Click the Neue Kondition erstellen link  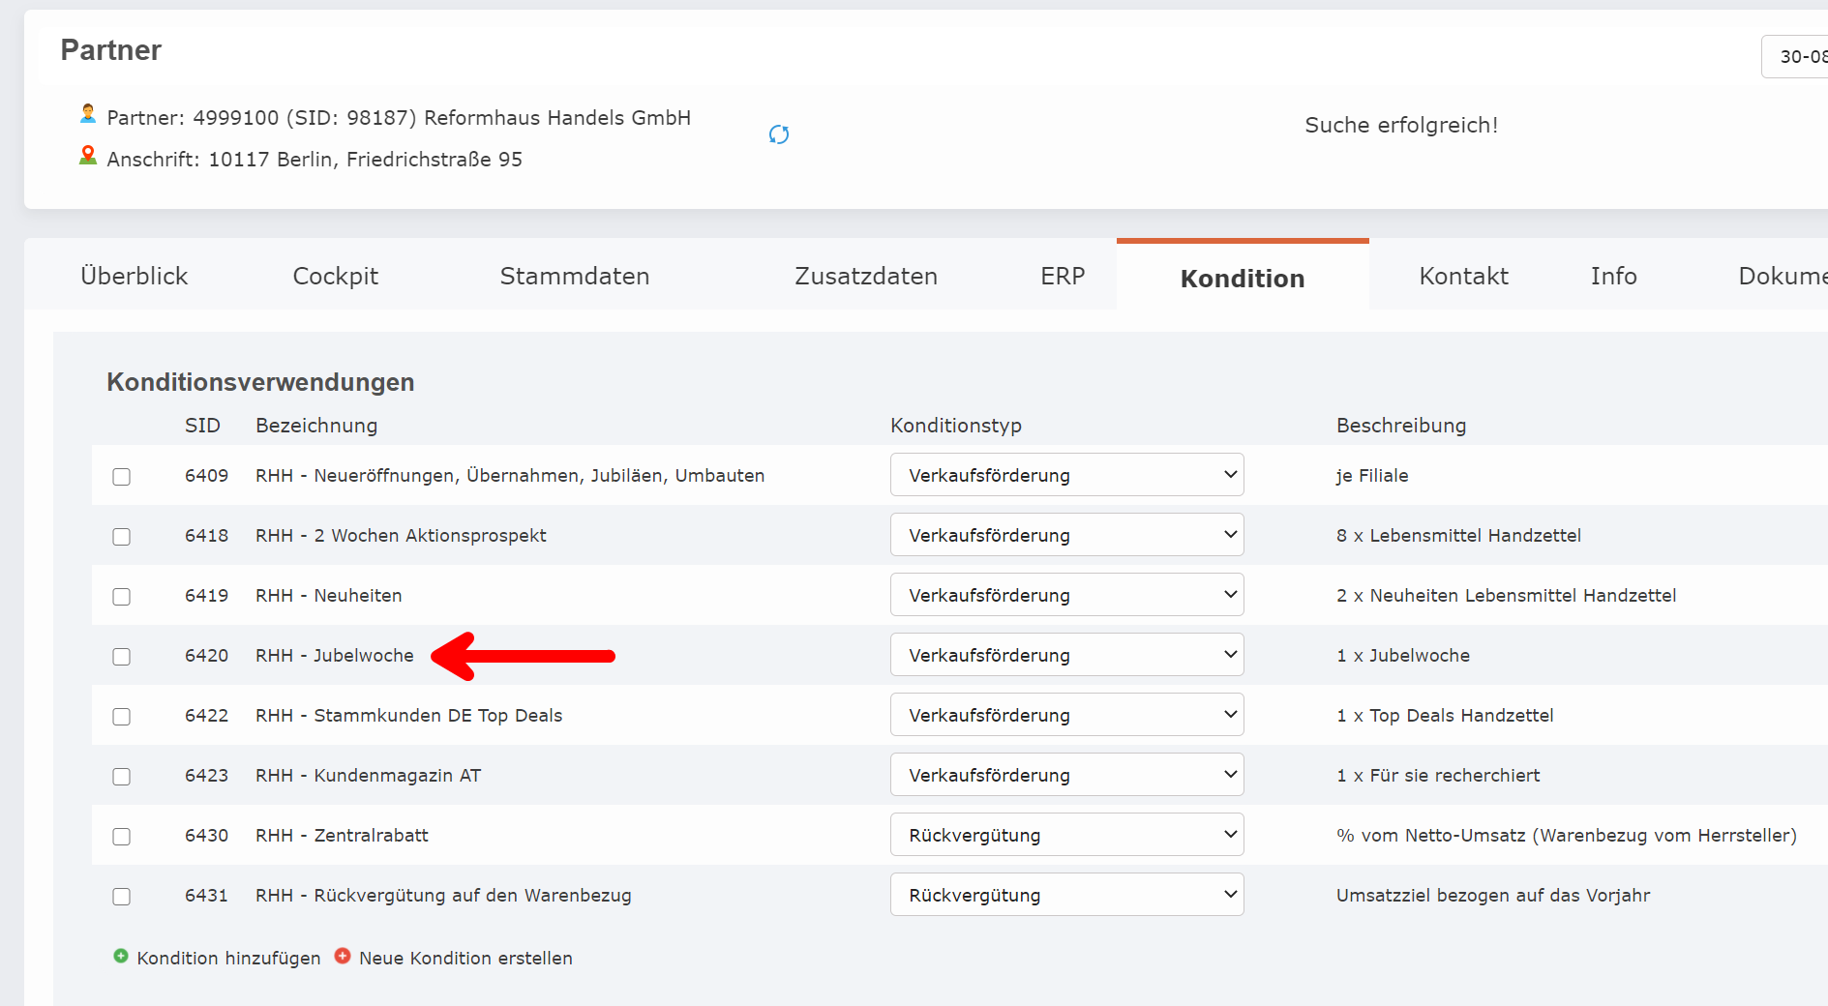coord(465,957)
